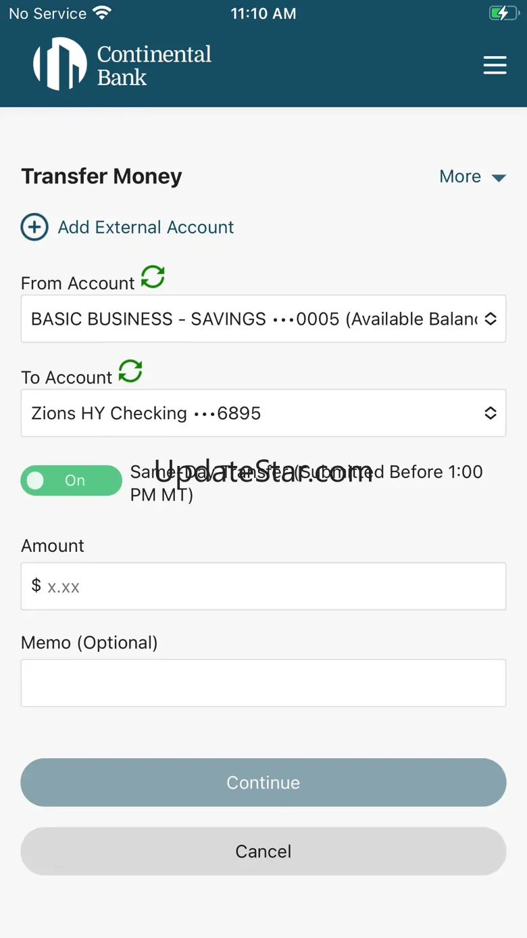Expand the More dropdown

click(x=472, y=177)
